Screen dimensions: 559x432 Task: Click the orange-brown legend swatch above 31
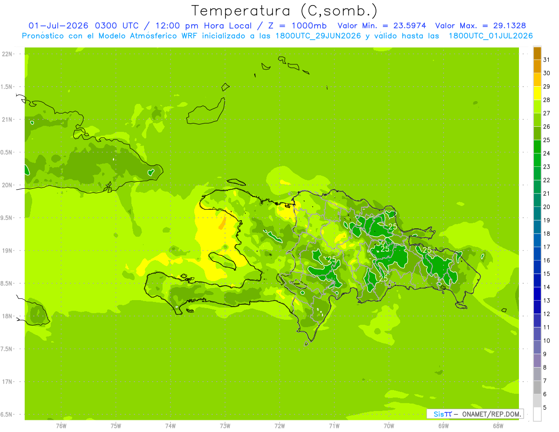[x=537, y=53]
